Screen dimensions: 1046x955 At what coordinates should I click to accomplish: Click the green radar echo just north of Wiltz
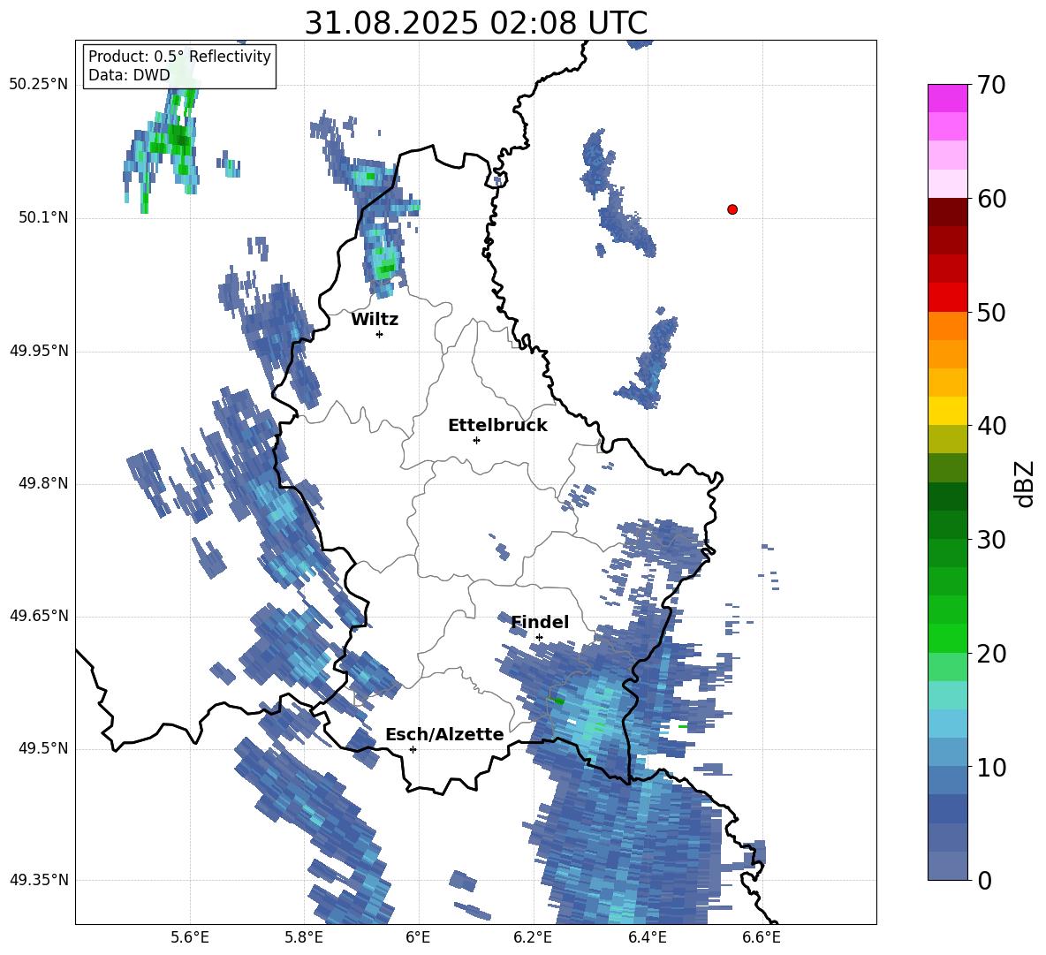pyautogui.click(x=385, y=268)
